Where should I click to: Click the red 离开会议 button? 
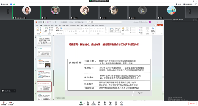[193, 104]
